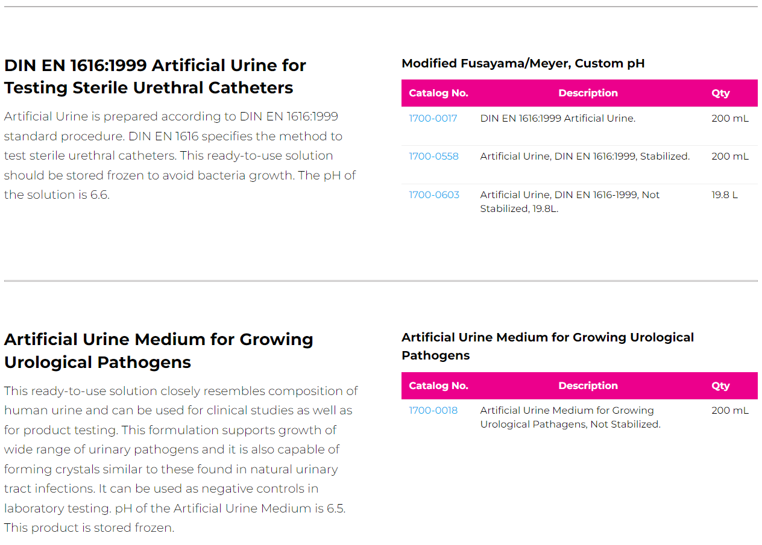Click the 200 mL quantity for 1700-0018

tap(729, 411)
